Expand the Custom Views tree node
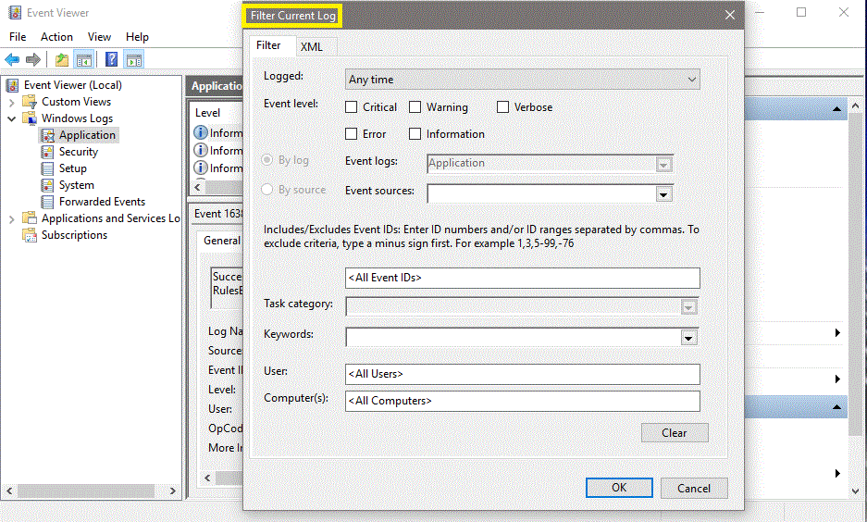Viewport: 867px width, 522px height. pyautogui.click(x=12, y=102)
